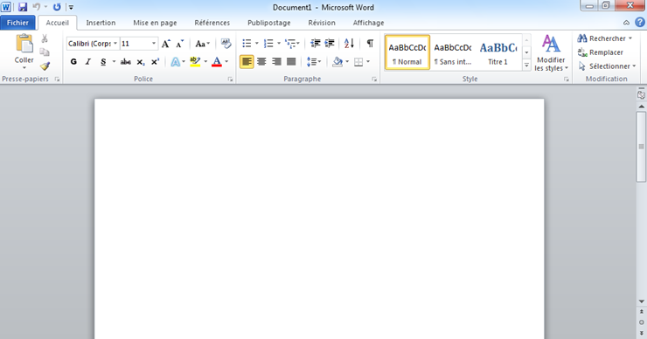Minimize the ribbon with the caret icon

pyautogui.click(x=626, y=23)
